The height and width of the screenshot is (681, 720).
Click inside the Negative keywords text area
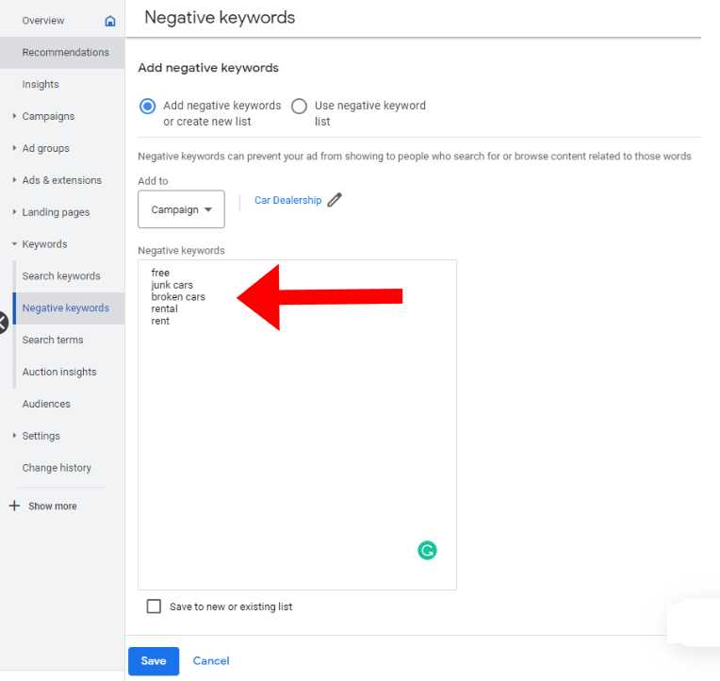click(297, 424)
